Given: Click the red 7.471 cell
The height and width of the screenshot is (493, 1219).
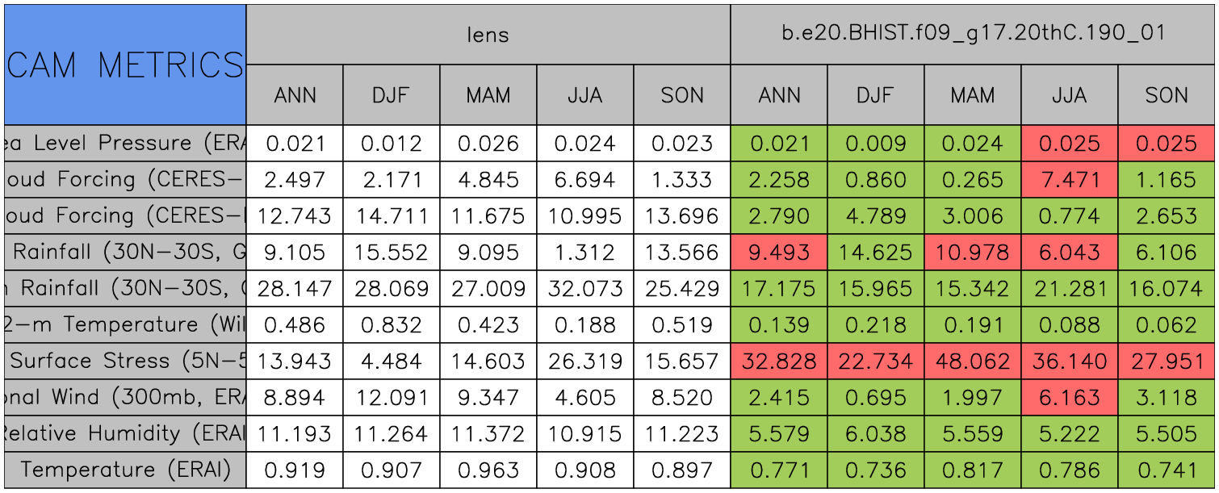Looking at the screenshot, I should 1070,180.
